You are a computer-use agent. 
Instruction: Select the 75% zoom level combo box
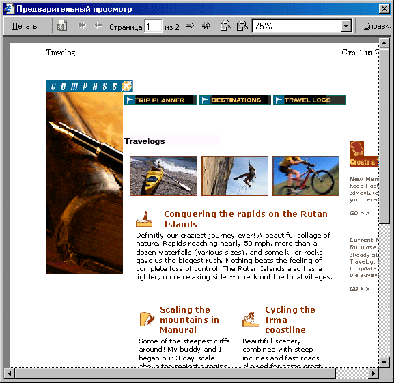coord(302,26)
